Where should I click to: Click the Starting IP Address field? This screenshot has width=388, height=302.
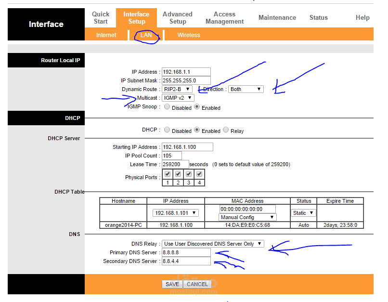pos(187,147)
